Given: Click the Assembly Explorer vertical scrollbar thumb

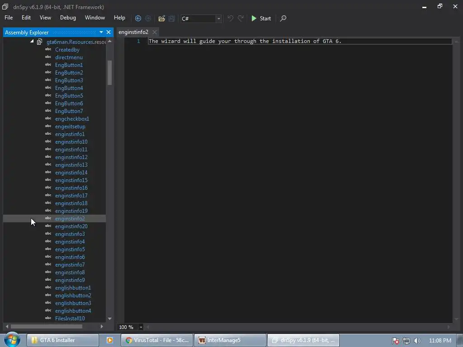Looking at the screenshot, I should tap(109, 73).
